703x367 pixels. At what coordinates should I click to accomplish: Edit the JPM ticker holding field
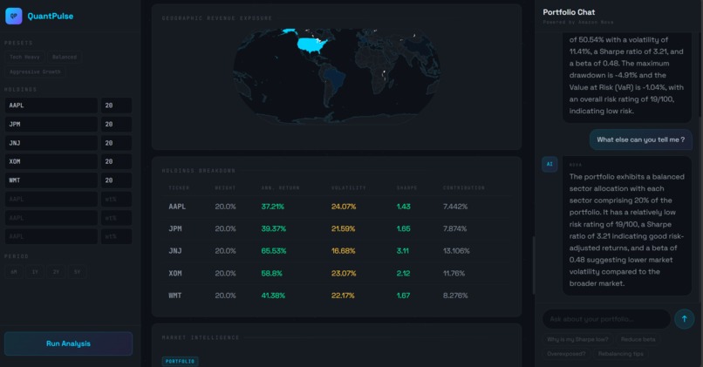point(51,124)
